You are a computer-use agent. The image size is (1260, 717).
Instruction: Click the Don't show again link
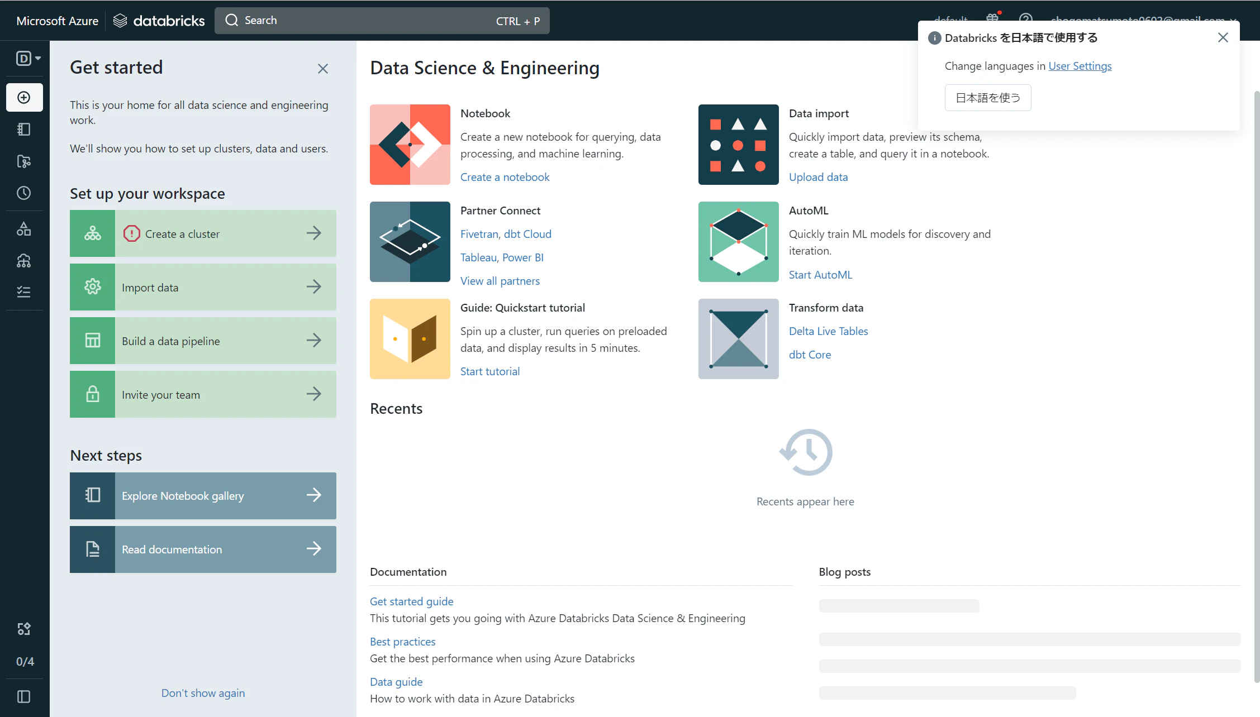[203, 693]
